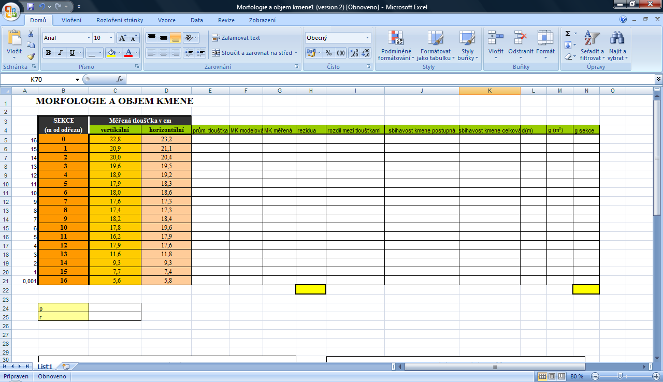This screenshot has width=663, height=382.
Task: Open the Obecný number format dropdown
Action: [x=368, y=38]
